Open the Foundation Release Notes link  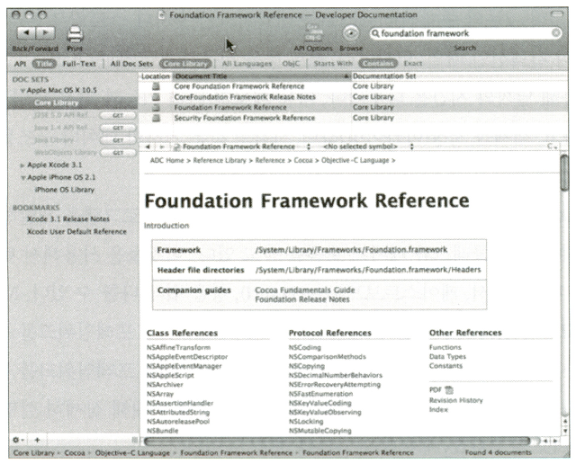tap(302, 299)
